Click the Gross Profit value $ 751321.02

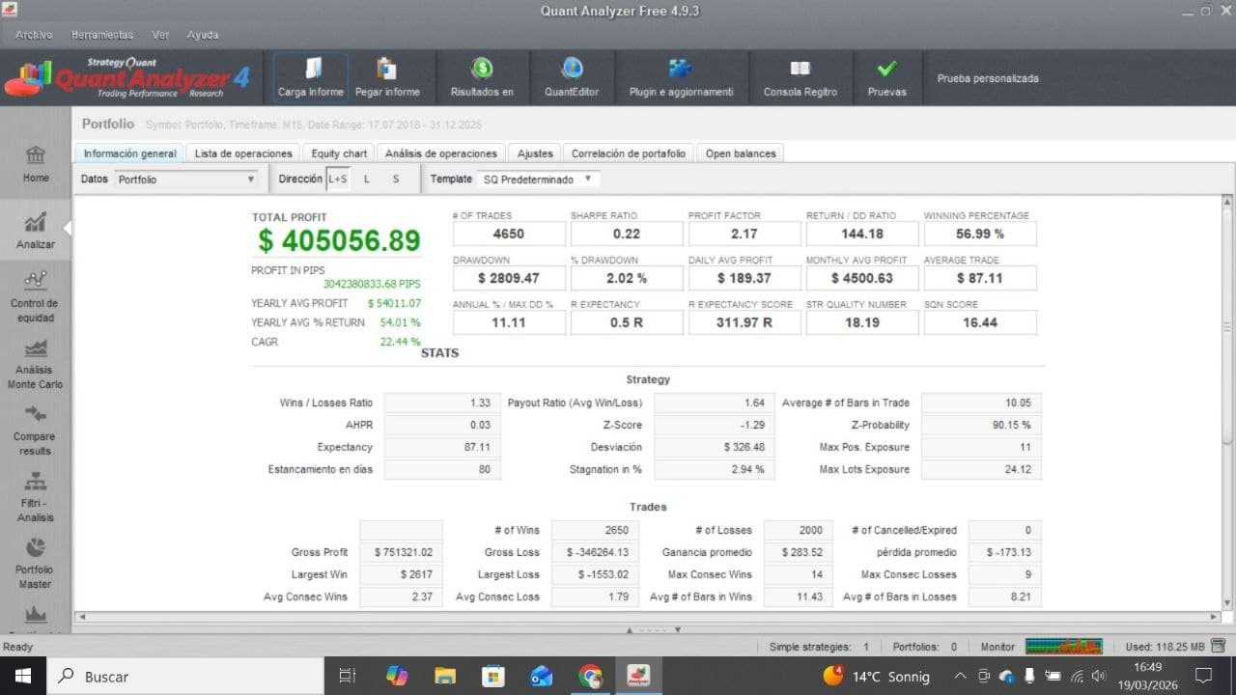[x=401, y=552]
